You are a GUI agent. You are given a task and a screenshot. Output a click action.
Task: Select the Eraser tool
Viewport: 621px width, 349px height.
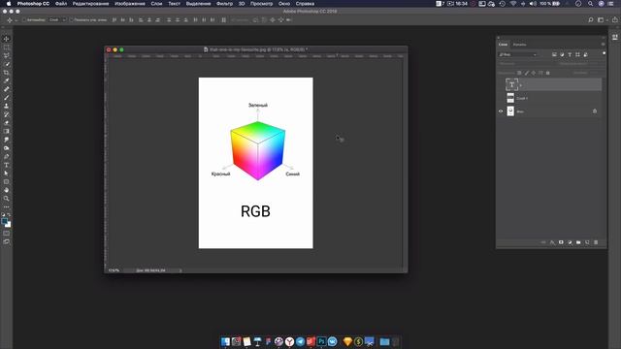[7, 123]
